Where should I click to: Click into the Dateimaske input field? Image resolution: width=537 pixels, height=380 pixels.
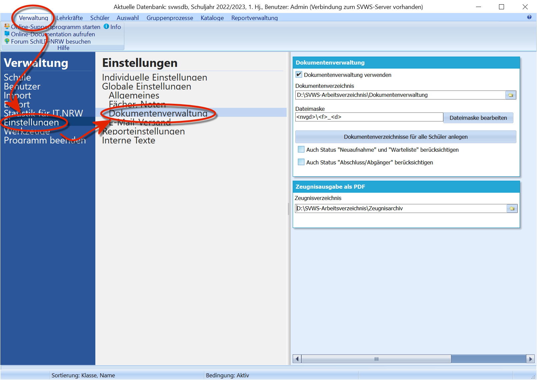click(x=369, y=117)
